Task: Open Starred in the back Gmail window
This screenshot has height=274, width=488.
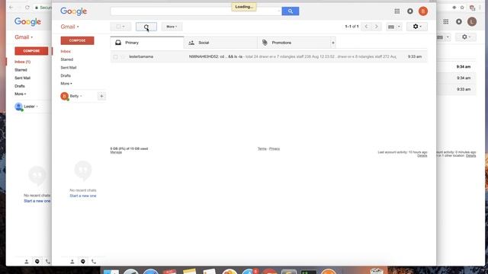Action: point(21,70)
